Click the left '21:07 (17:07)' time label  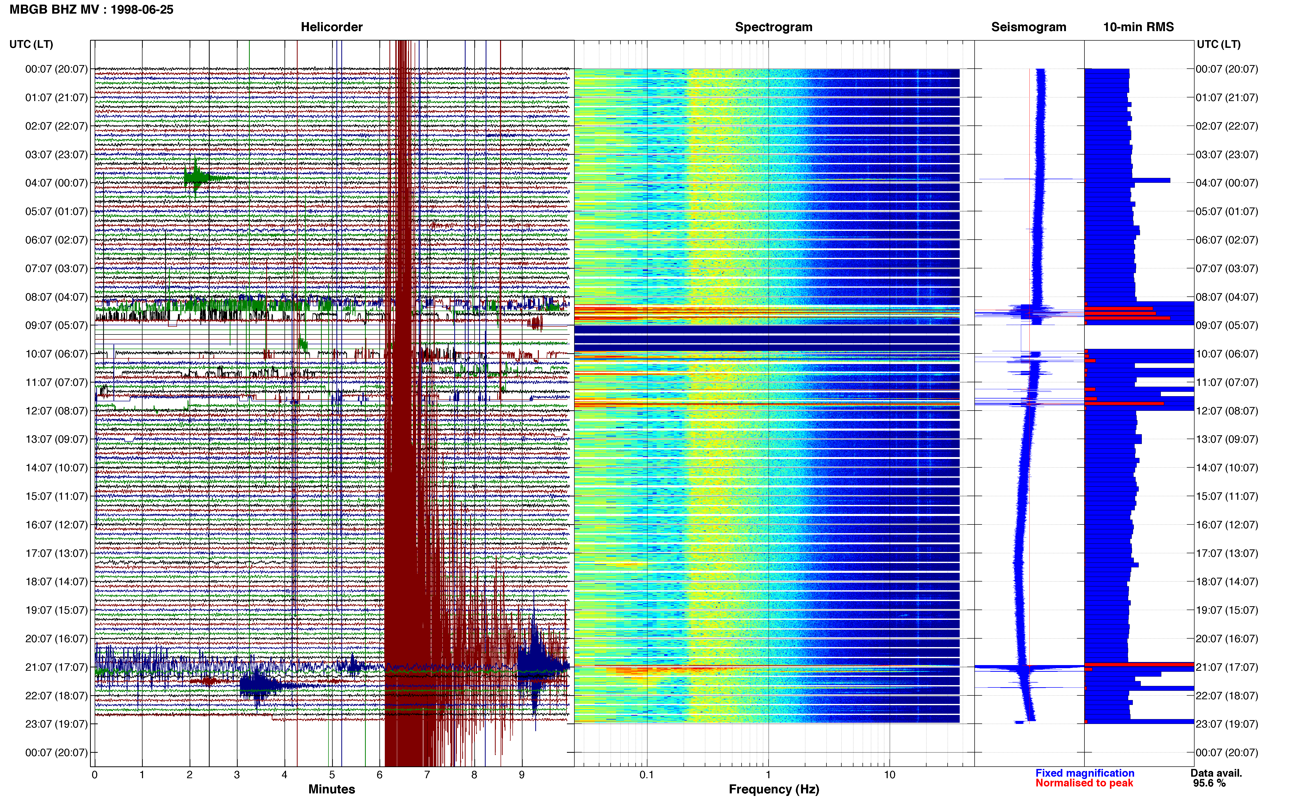click(56, 667)
